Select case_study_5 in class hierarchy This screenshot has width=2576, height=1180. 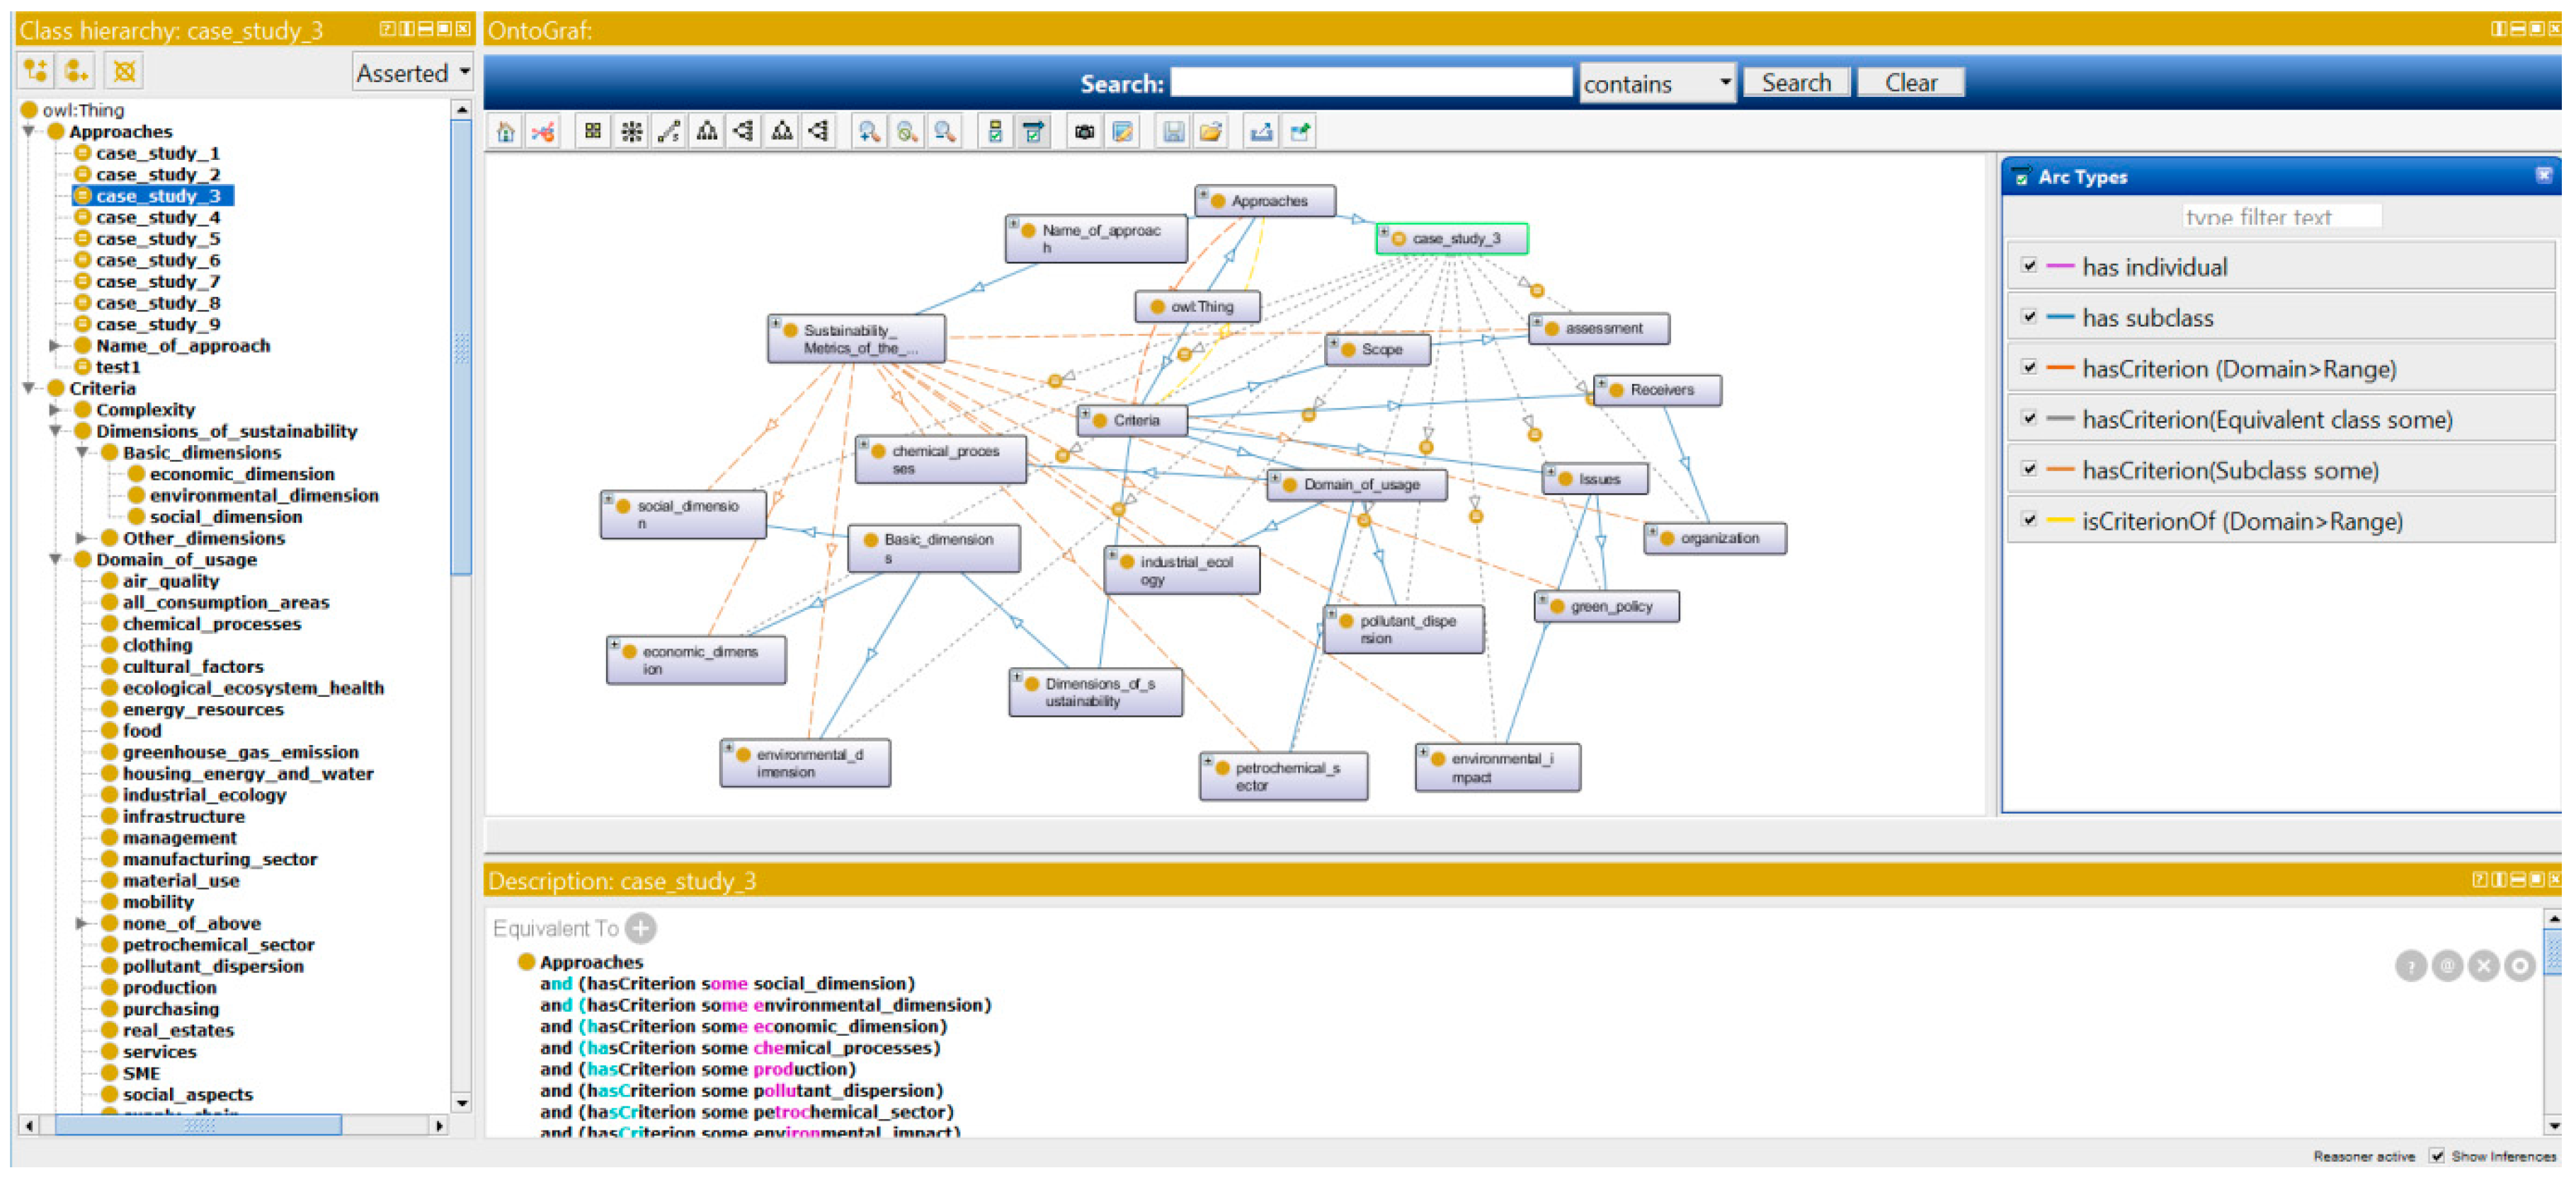point(157,239)
